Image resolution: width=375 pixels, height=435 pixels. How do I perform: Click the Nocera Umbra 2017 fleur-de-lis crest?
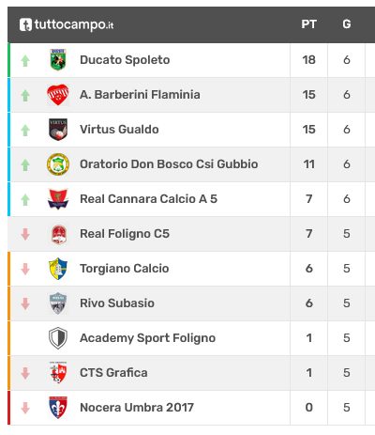pos(58,408)
